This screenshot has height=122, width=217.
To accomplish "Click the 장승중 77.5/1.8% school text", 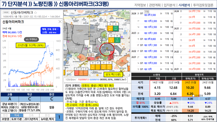I will tap(30, 110).
